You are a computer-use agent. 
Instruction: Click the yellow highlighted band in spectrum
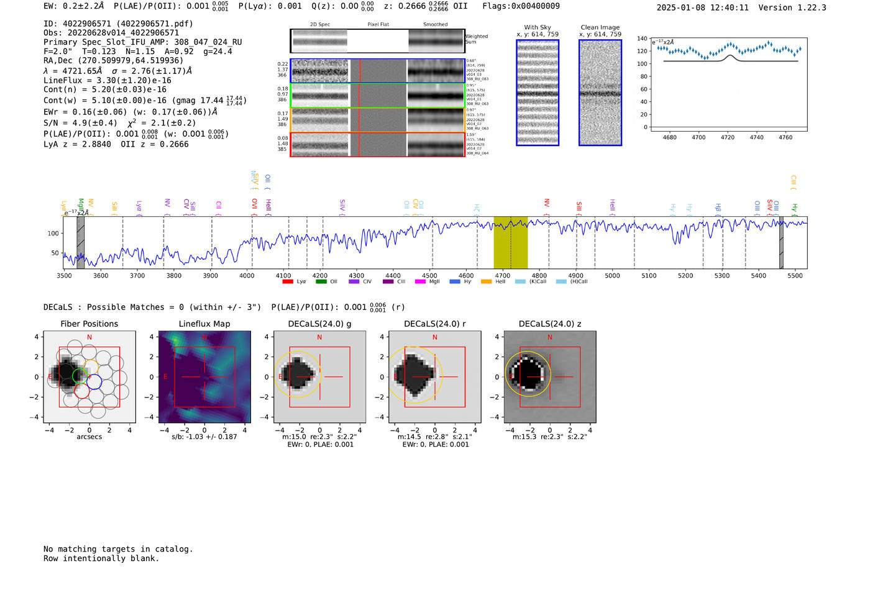510,242
